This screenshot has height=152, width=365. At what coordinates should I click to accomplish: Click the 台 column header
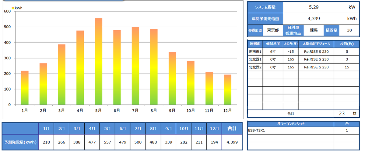click(x=347, y=124)
